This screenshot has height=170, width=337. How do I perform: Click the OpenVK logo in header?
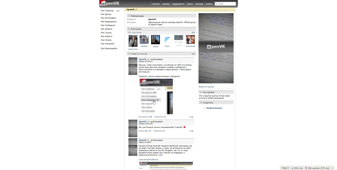pyautogui.click(x=110, y=3)
